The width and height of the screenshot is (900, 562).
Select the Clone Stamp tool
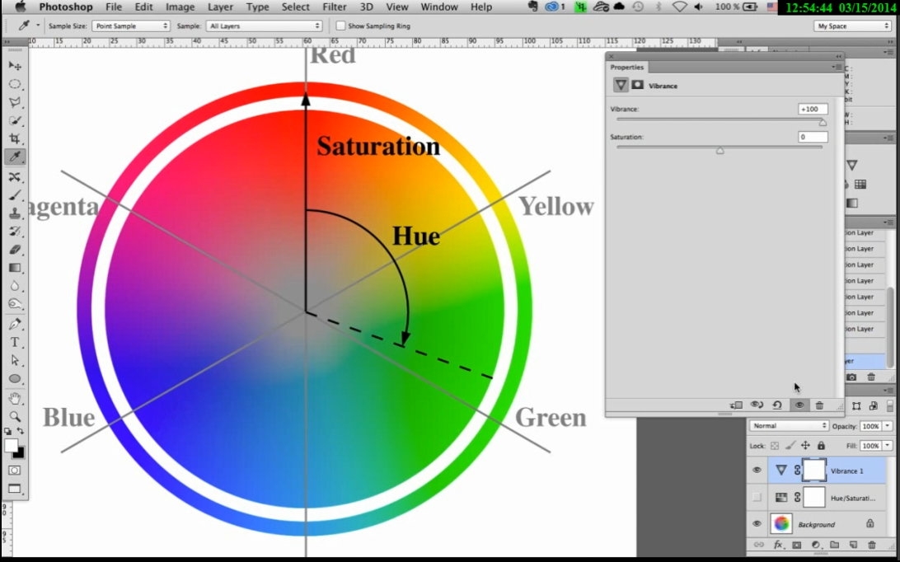click(15, 213)
